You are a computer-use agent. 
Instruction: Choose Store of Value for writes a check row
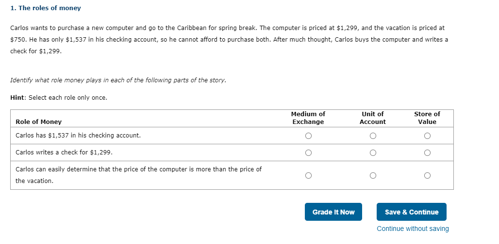pyautogui.click(x=427, y=153)
